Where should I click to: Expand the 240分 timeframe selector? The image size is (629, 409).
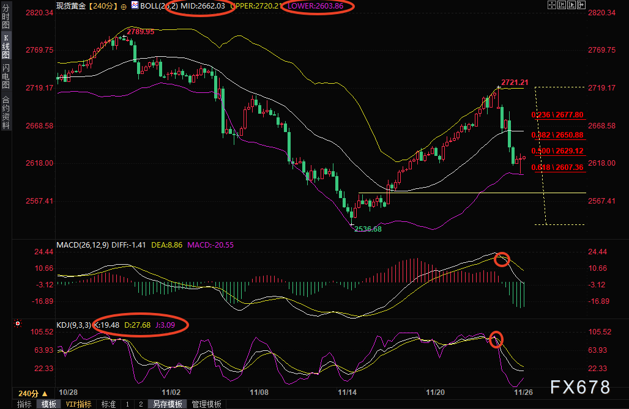(32, 394)
